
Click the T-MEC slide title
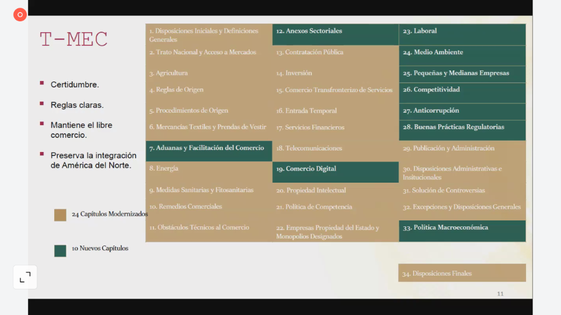pyautogui.click(x=74, y=39)
